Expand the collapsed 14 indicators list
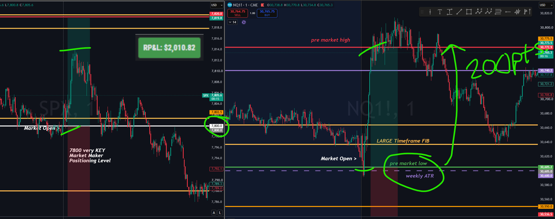This screenshot has height=219, width=555. (x=233, y=22)
